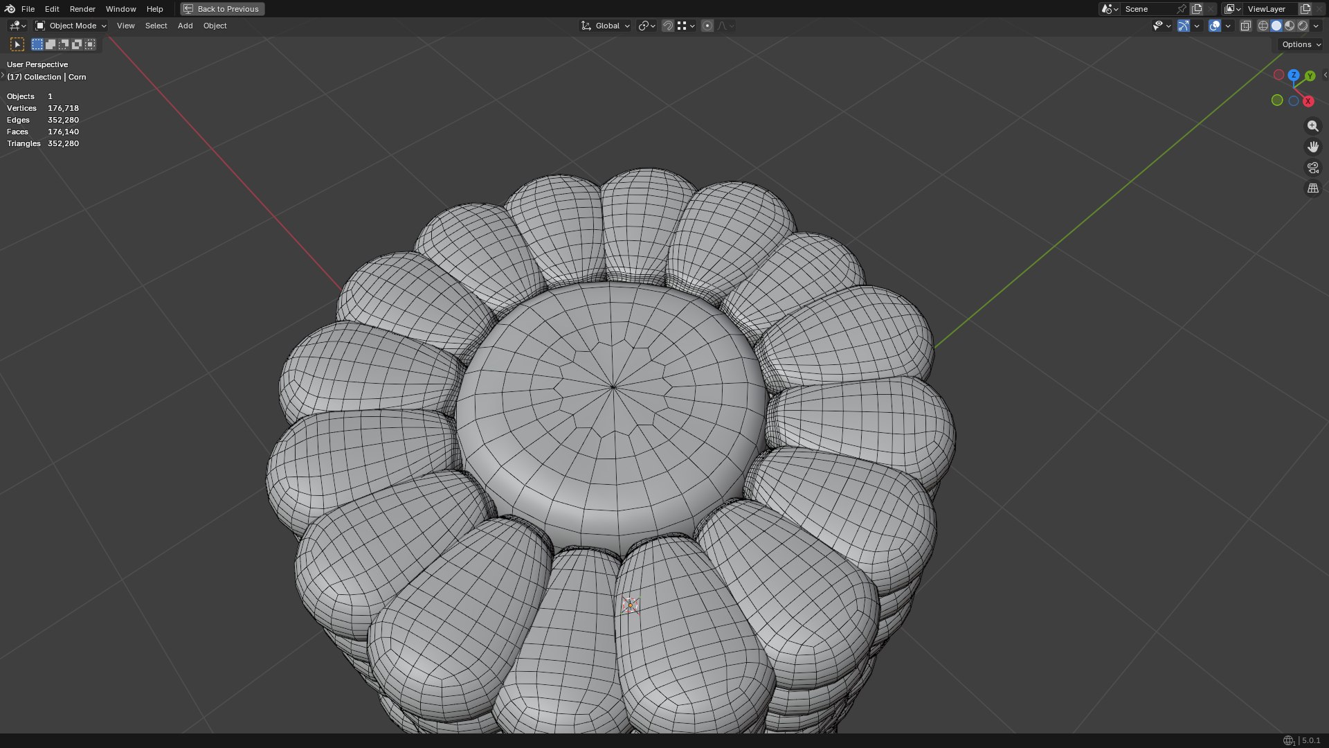The image size is (1329, 748).
Task: Open the Global transform orientation dropdown
Action: coord(605,26)
